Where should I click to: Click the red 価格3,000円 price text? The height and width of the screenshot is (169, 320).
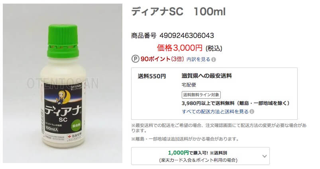click(180, 48)
